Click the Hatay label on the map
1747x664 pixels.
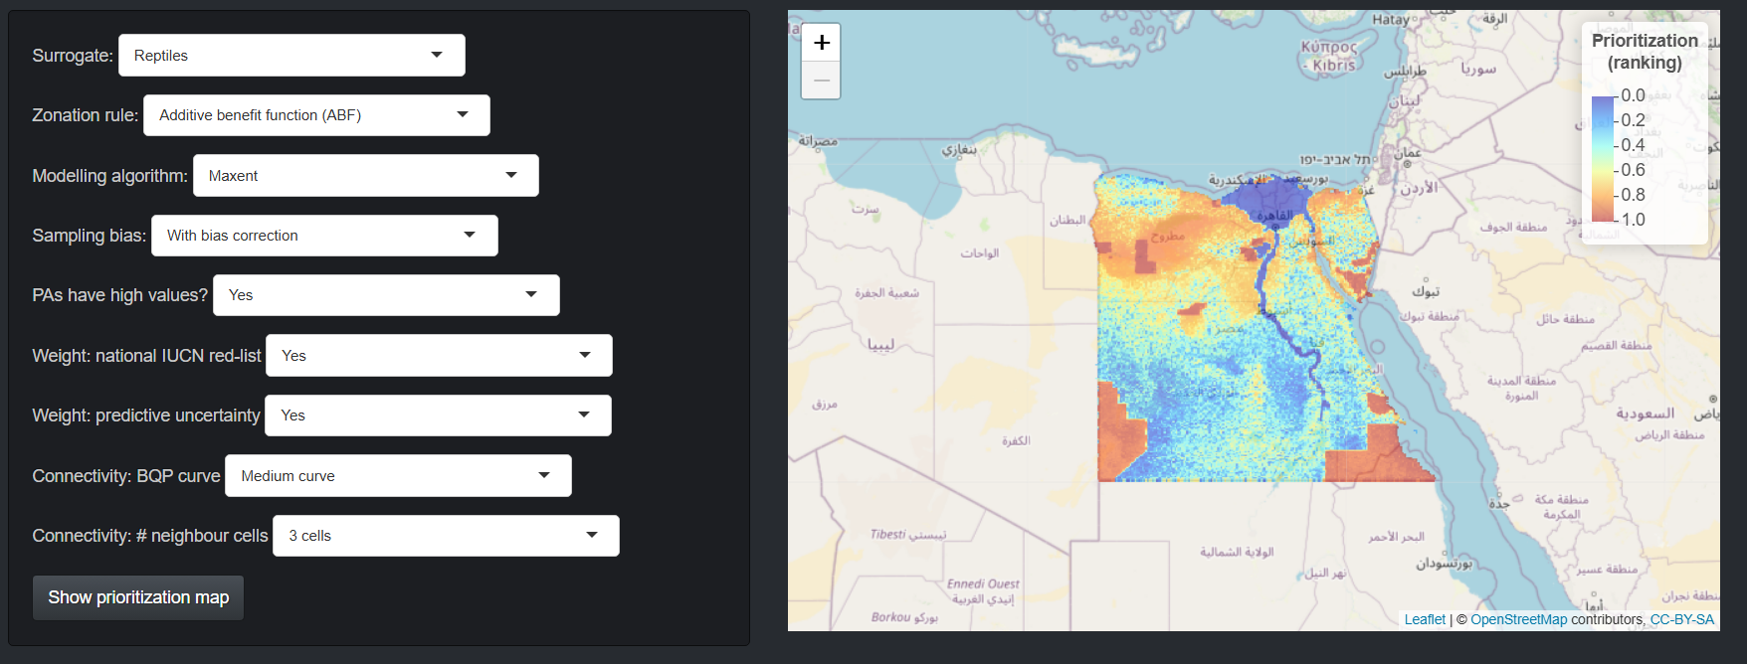coord(1391,19)
